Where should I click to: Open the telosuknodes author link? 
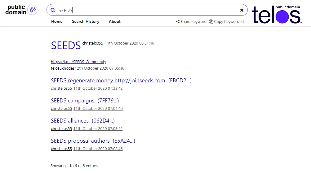coord(62,68)
